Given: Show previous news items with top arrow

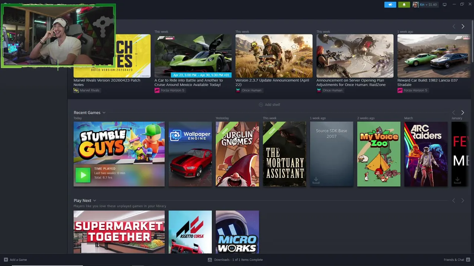Looking at the screenshot, I should click(454, 27).
